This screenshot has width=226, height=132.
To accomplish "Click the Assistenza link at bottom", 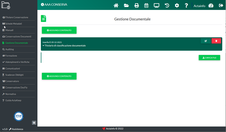I will 17,129.
